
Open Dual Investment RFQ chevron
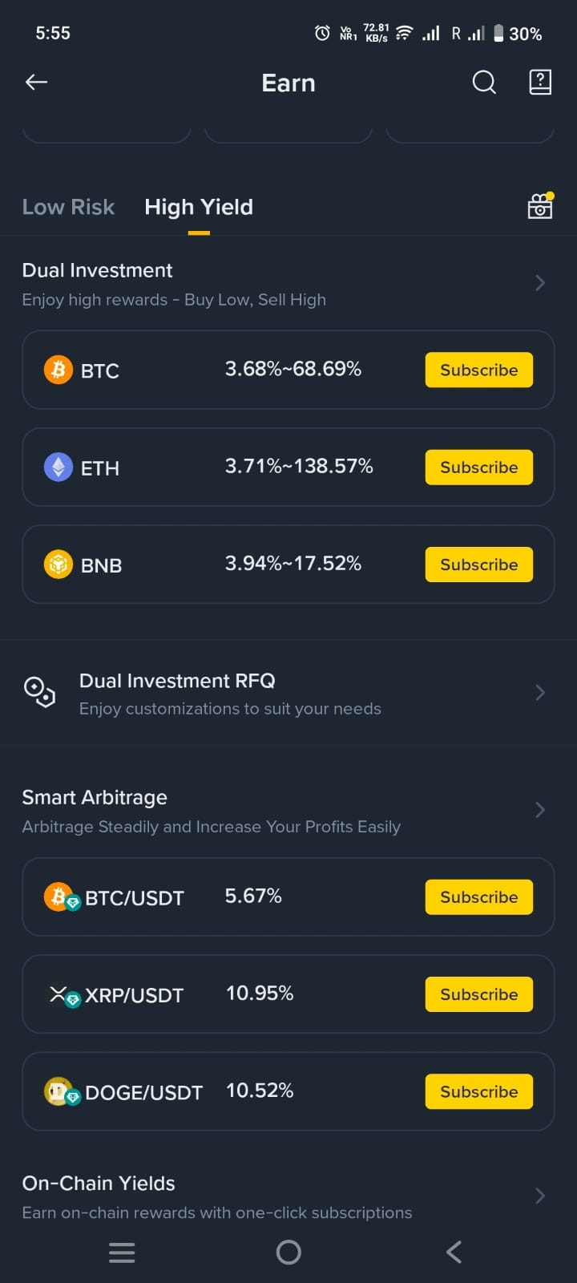click(x=540, y=693)
